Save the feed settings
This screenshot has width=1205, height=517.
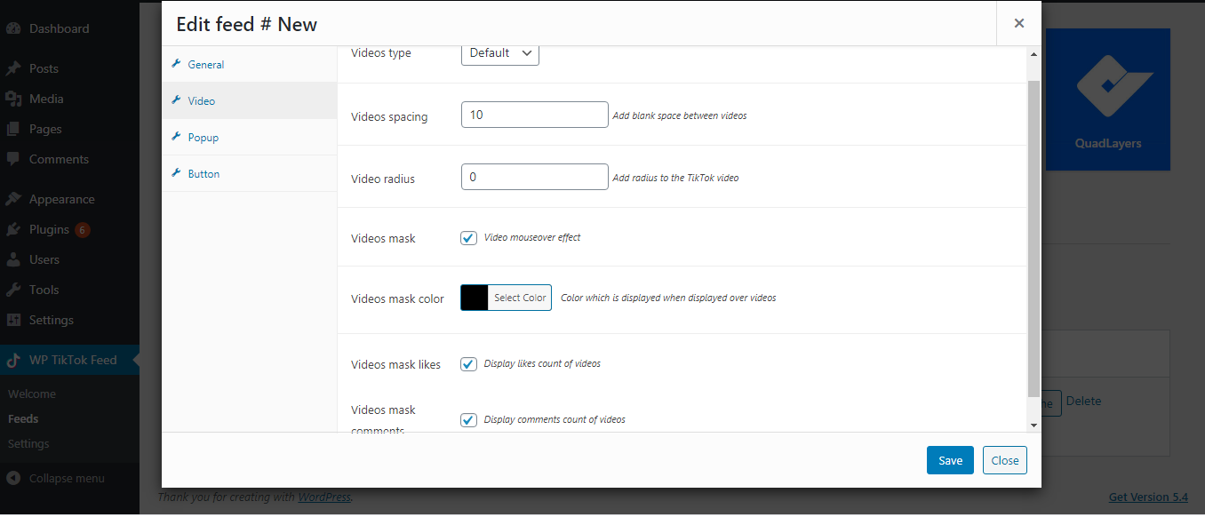950,460
